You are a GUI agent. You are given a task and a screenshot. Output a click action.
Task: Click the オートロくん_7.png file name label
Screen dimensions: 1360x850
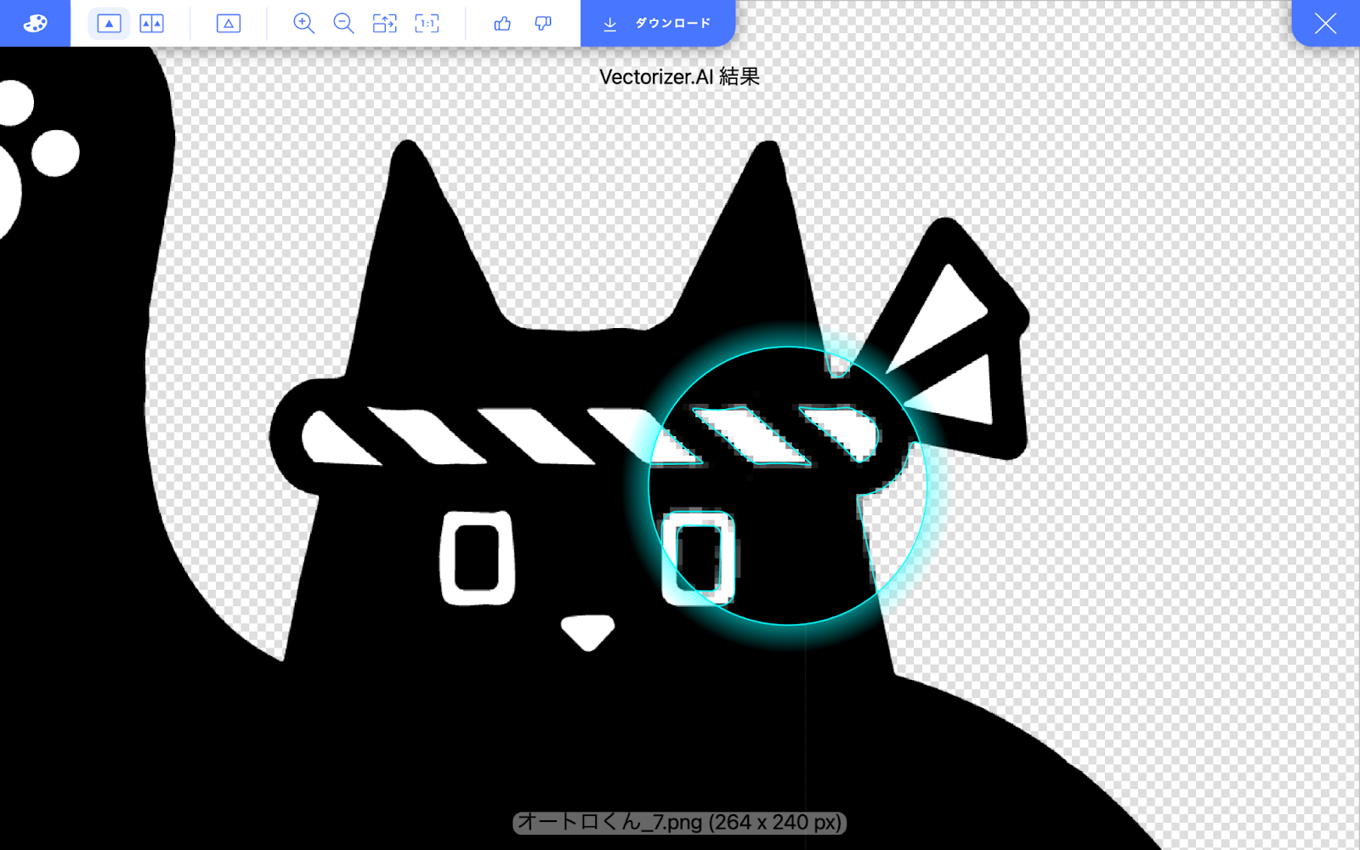(x=679, y=822)
